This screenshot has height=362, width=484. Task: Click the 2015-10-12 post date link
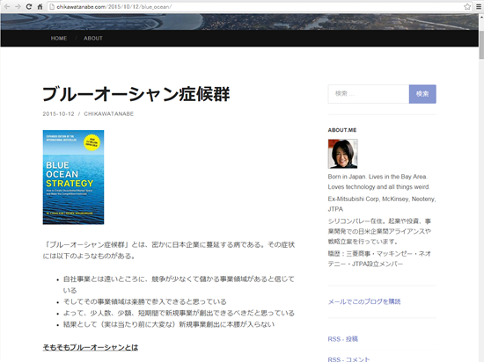tap(58, 113)
